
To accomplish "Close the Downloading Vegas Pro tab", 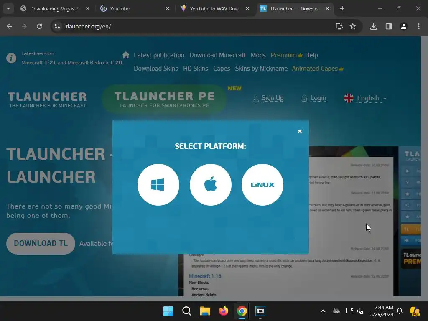I will click(x=88, y=9).
